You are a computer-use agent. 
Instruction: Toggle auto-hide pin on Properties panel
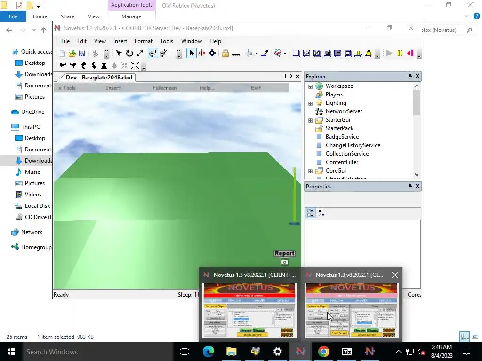pyautogui.click(x=410, y=186)
